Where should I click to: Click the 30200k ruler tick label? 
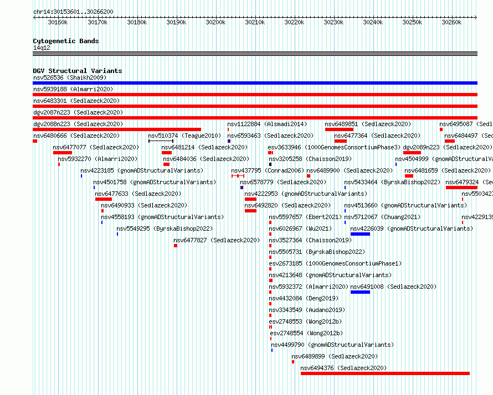(215, 23)
